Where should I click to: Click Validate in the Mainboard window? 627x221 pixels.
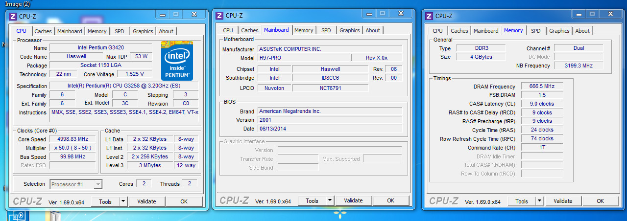tap(354, 200)
